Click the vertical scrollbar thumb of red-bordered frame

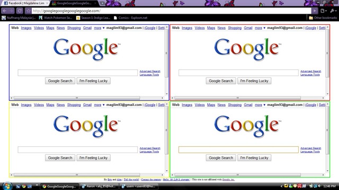[x=327, y=53]
